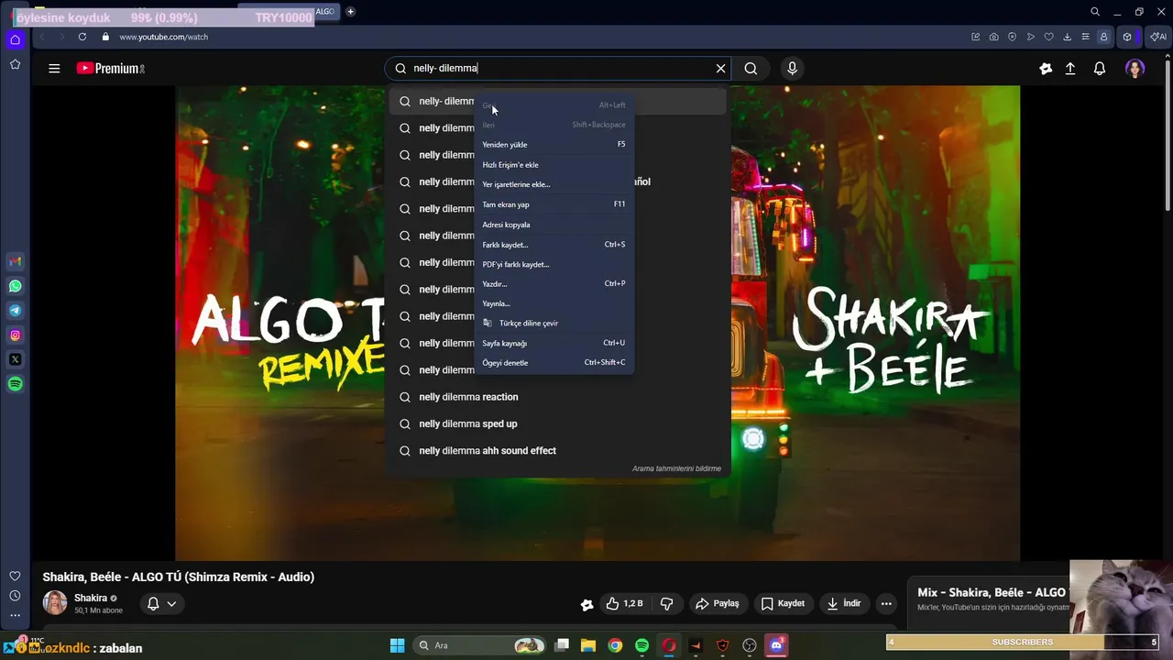Open Telegram in Opera sidebar
Image resolution: width=1173 pixels, height=660 pixels.
coord(15,311)
